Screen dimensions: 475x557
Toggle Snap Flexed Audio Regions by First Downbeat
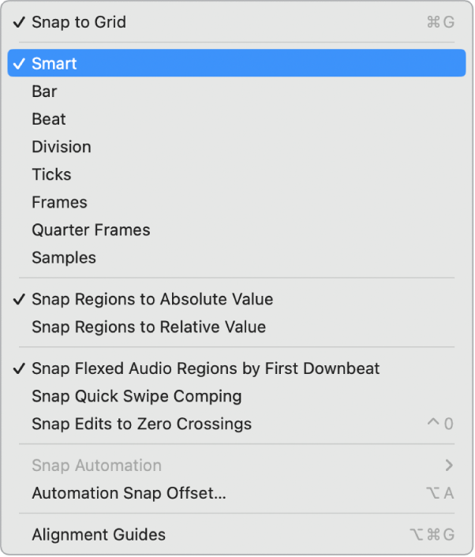click(205, 368)
